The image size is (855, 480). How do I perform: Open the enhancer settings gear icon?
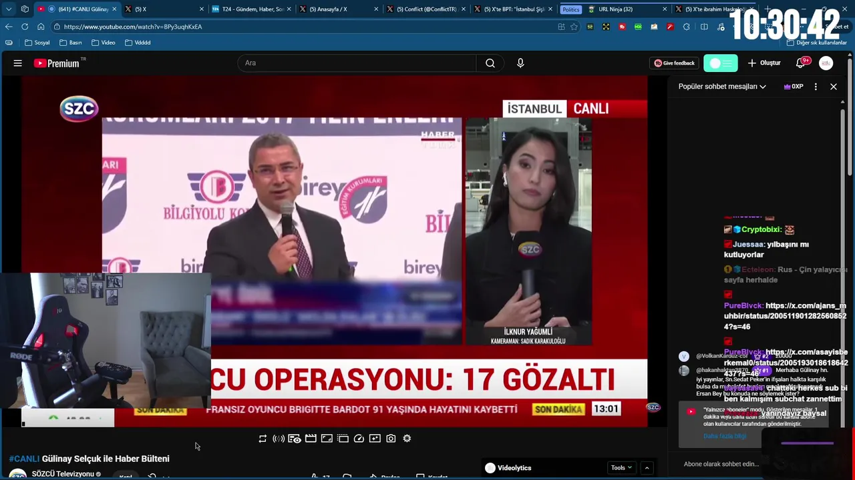[407, 439]
